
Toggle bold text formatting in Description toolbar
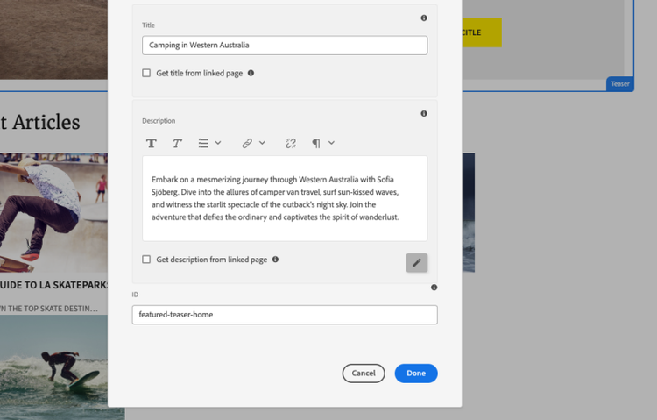click(x=152, y=143)
